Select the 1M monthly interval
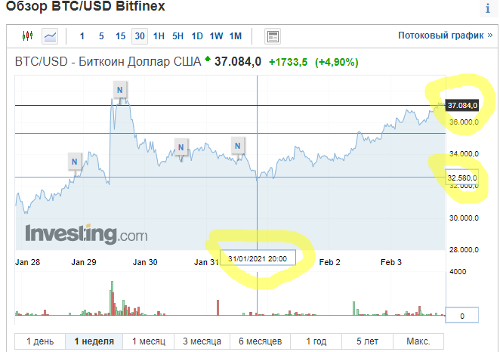 [236, 36]
